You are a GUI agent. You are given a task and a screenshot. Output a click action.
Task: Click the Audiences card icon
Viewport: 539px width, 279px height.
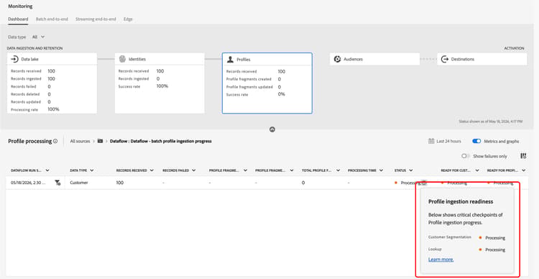point(337,59)
